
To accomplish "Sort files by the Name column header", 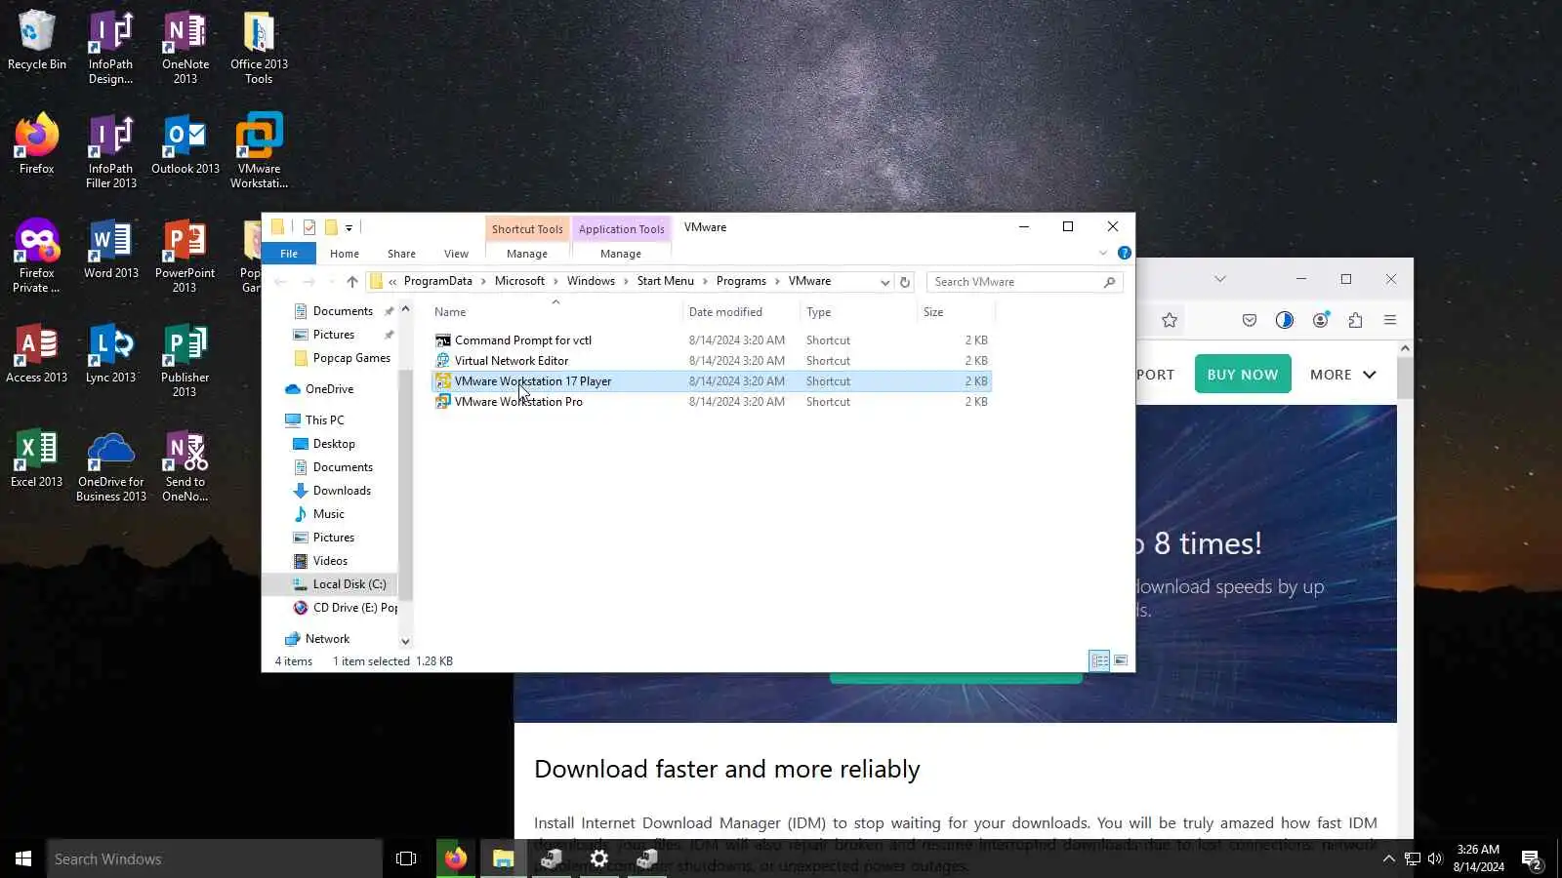I will click(x=555, y=312).
